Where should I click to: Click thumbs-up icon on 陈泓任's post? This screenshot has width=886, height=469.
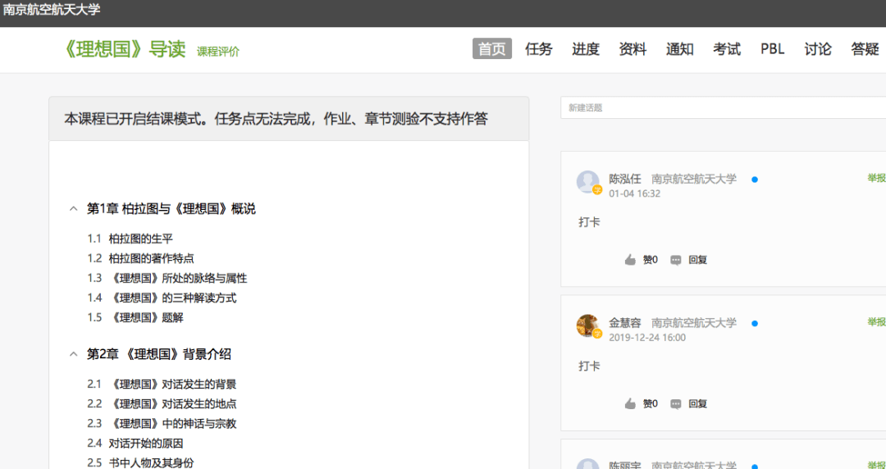click(x=630, y=260)
